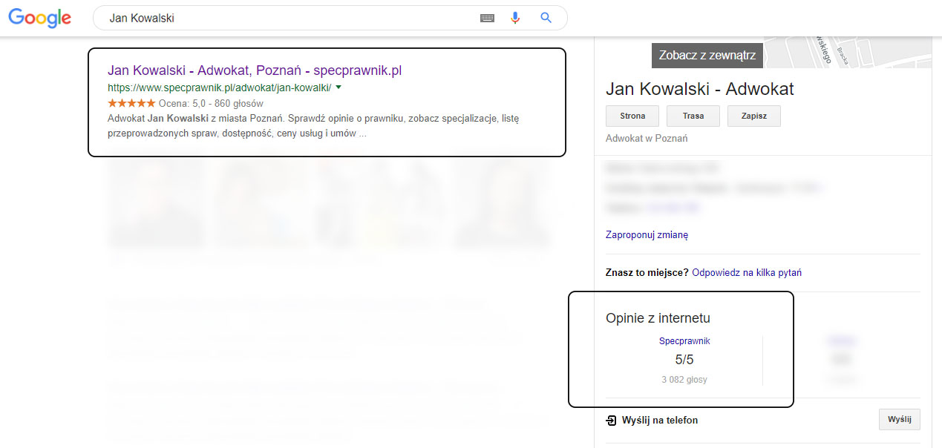Click the 'Wyślij na telefon' label

660,421
